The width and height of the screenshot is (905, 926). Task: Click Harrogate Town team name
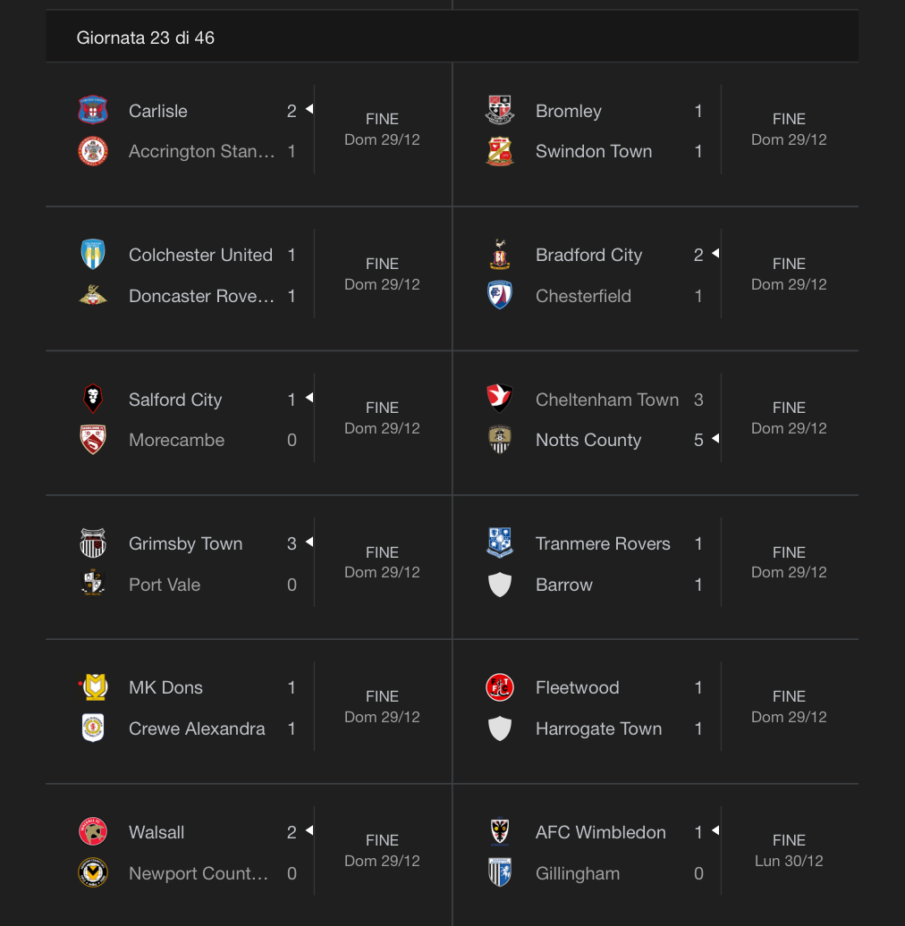(598, 728)
